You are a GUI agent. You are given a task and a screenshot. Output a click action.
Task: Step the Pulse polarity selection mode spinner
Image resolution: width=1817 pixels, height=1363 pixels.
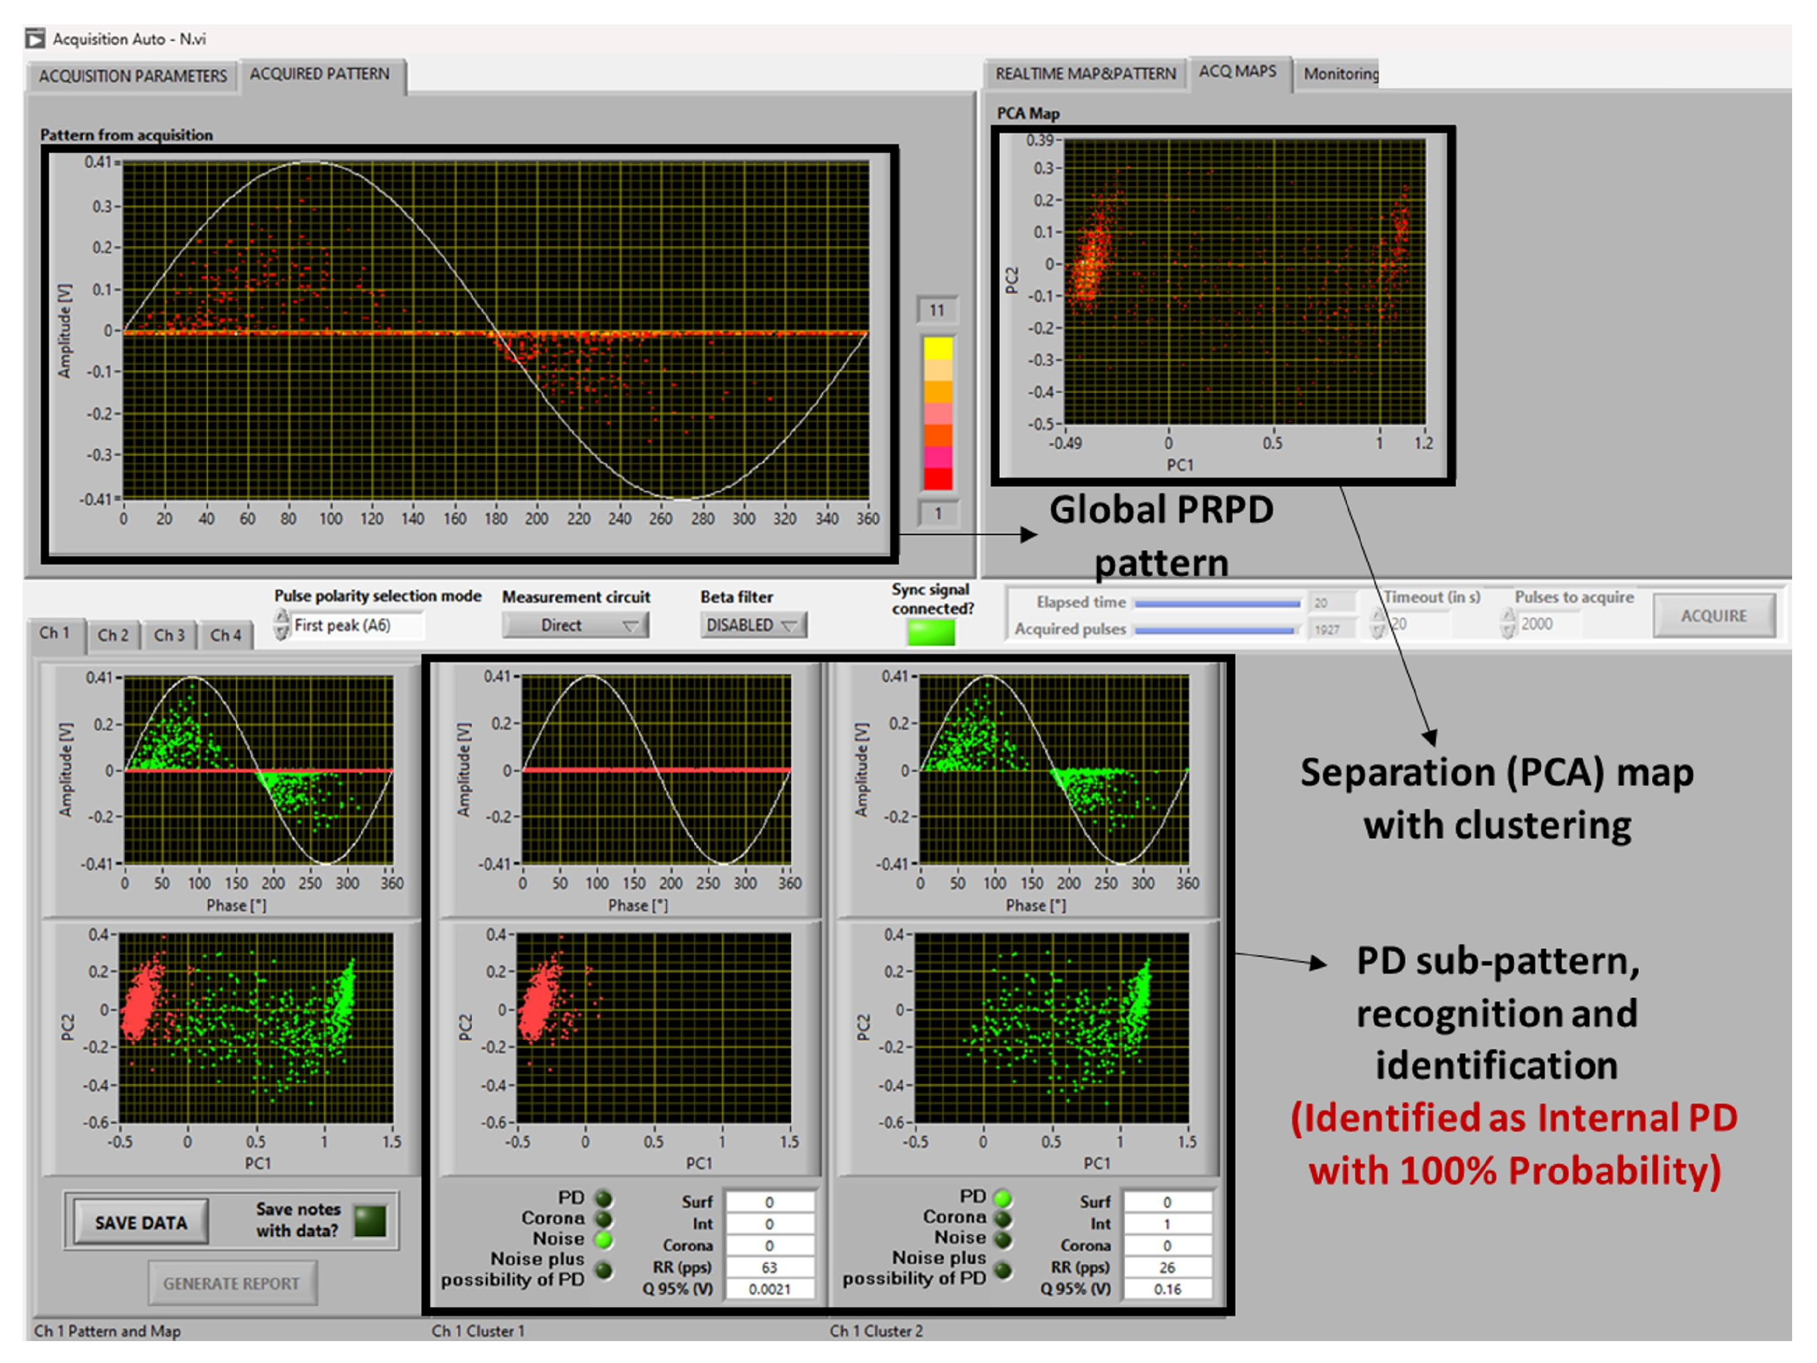281,624
